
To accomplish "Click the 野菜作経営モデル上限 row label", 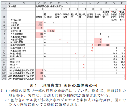I will coord(23,79).
